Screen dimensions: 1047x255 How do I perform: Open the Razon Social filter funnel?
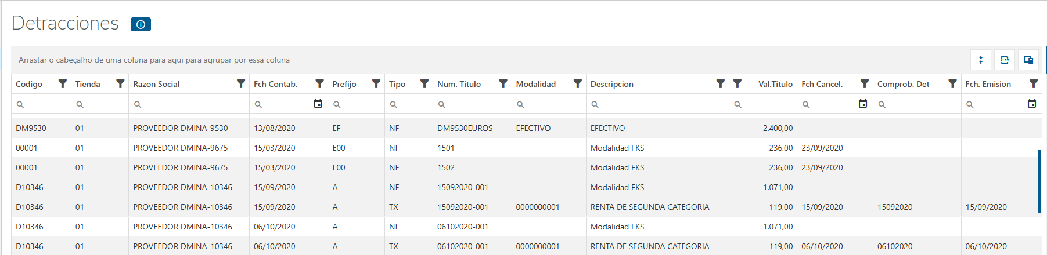pyautogui.click(x=241, y=84)
